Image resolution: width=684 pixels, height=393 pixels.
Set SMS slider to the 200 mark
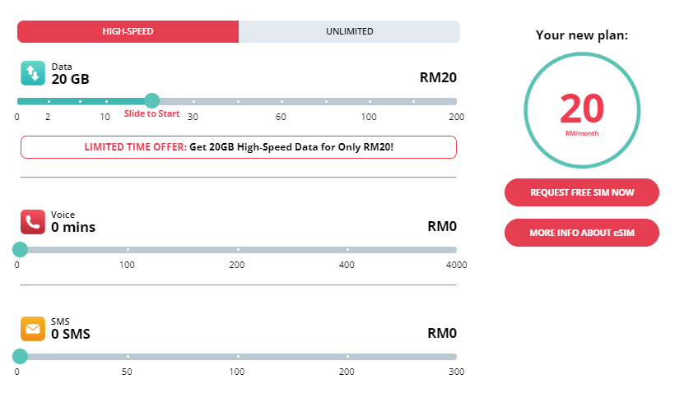point(347,356)
